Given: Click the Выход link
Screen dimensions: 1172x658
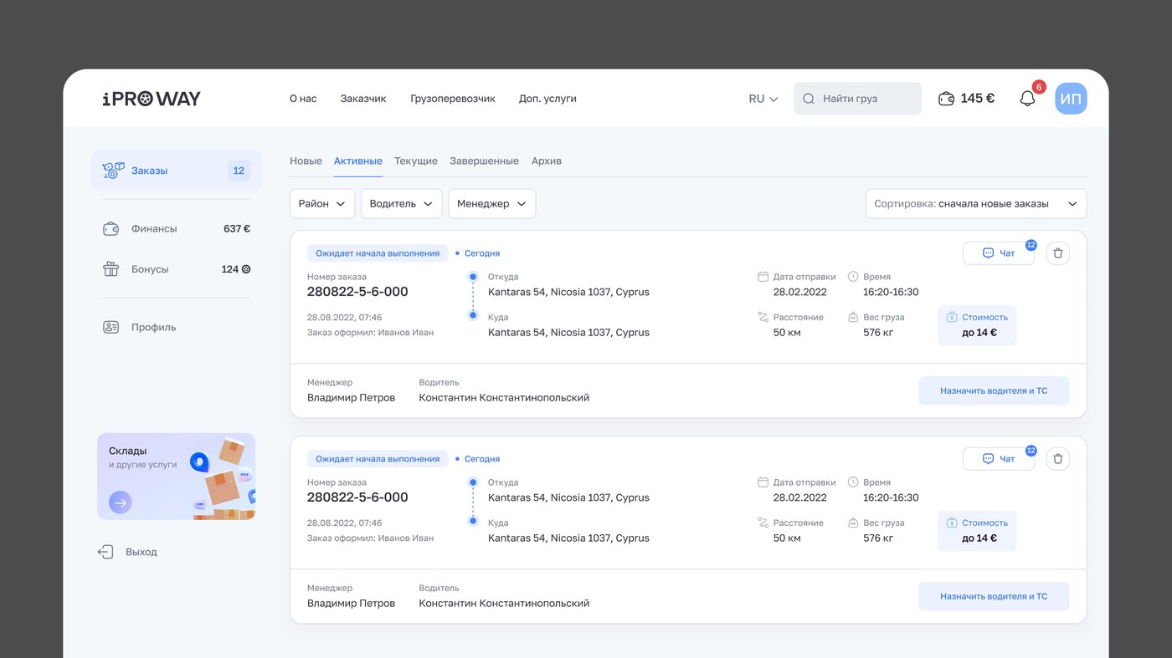Looking at the screenshot, I should click(141, 552).
